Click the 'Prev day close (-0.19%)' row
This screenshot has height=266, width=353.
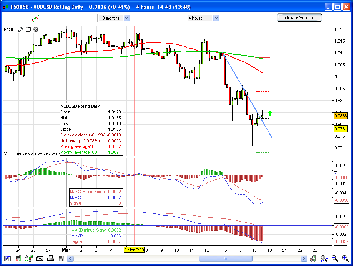[90, 135]
